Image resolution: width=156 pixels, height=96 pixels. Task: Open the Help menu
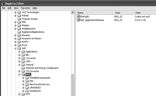pos(35,8)
